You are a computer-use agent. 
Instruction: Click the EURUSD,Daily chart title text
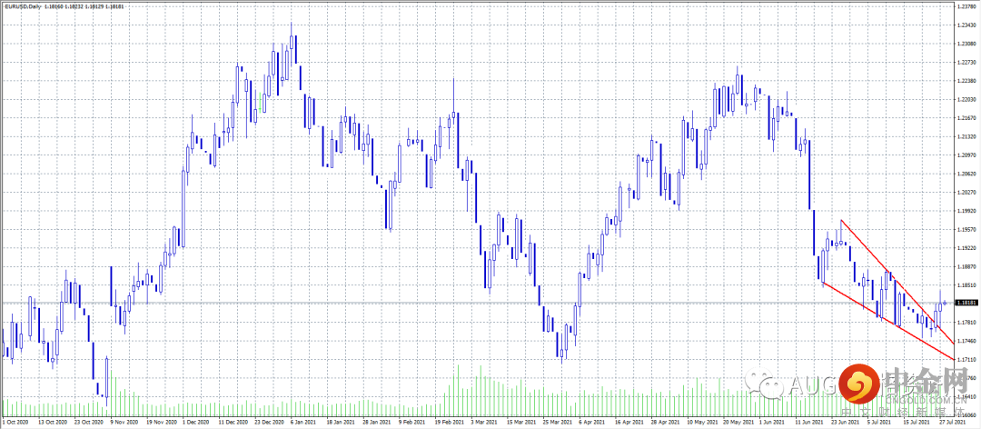click(23, 6)
